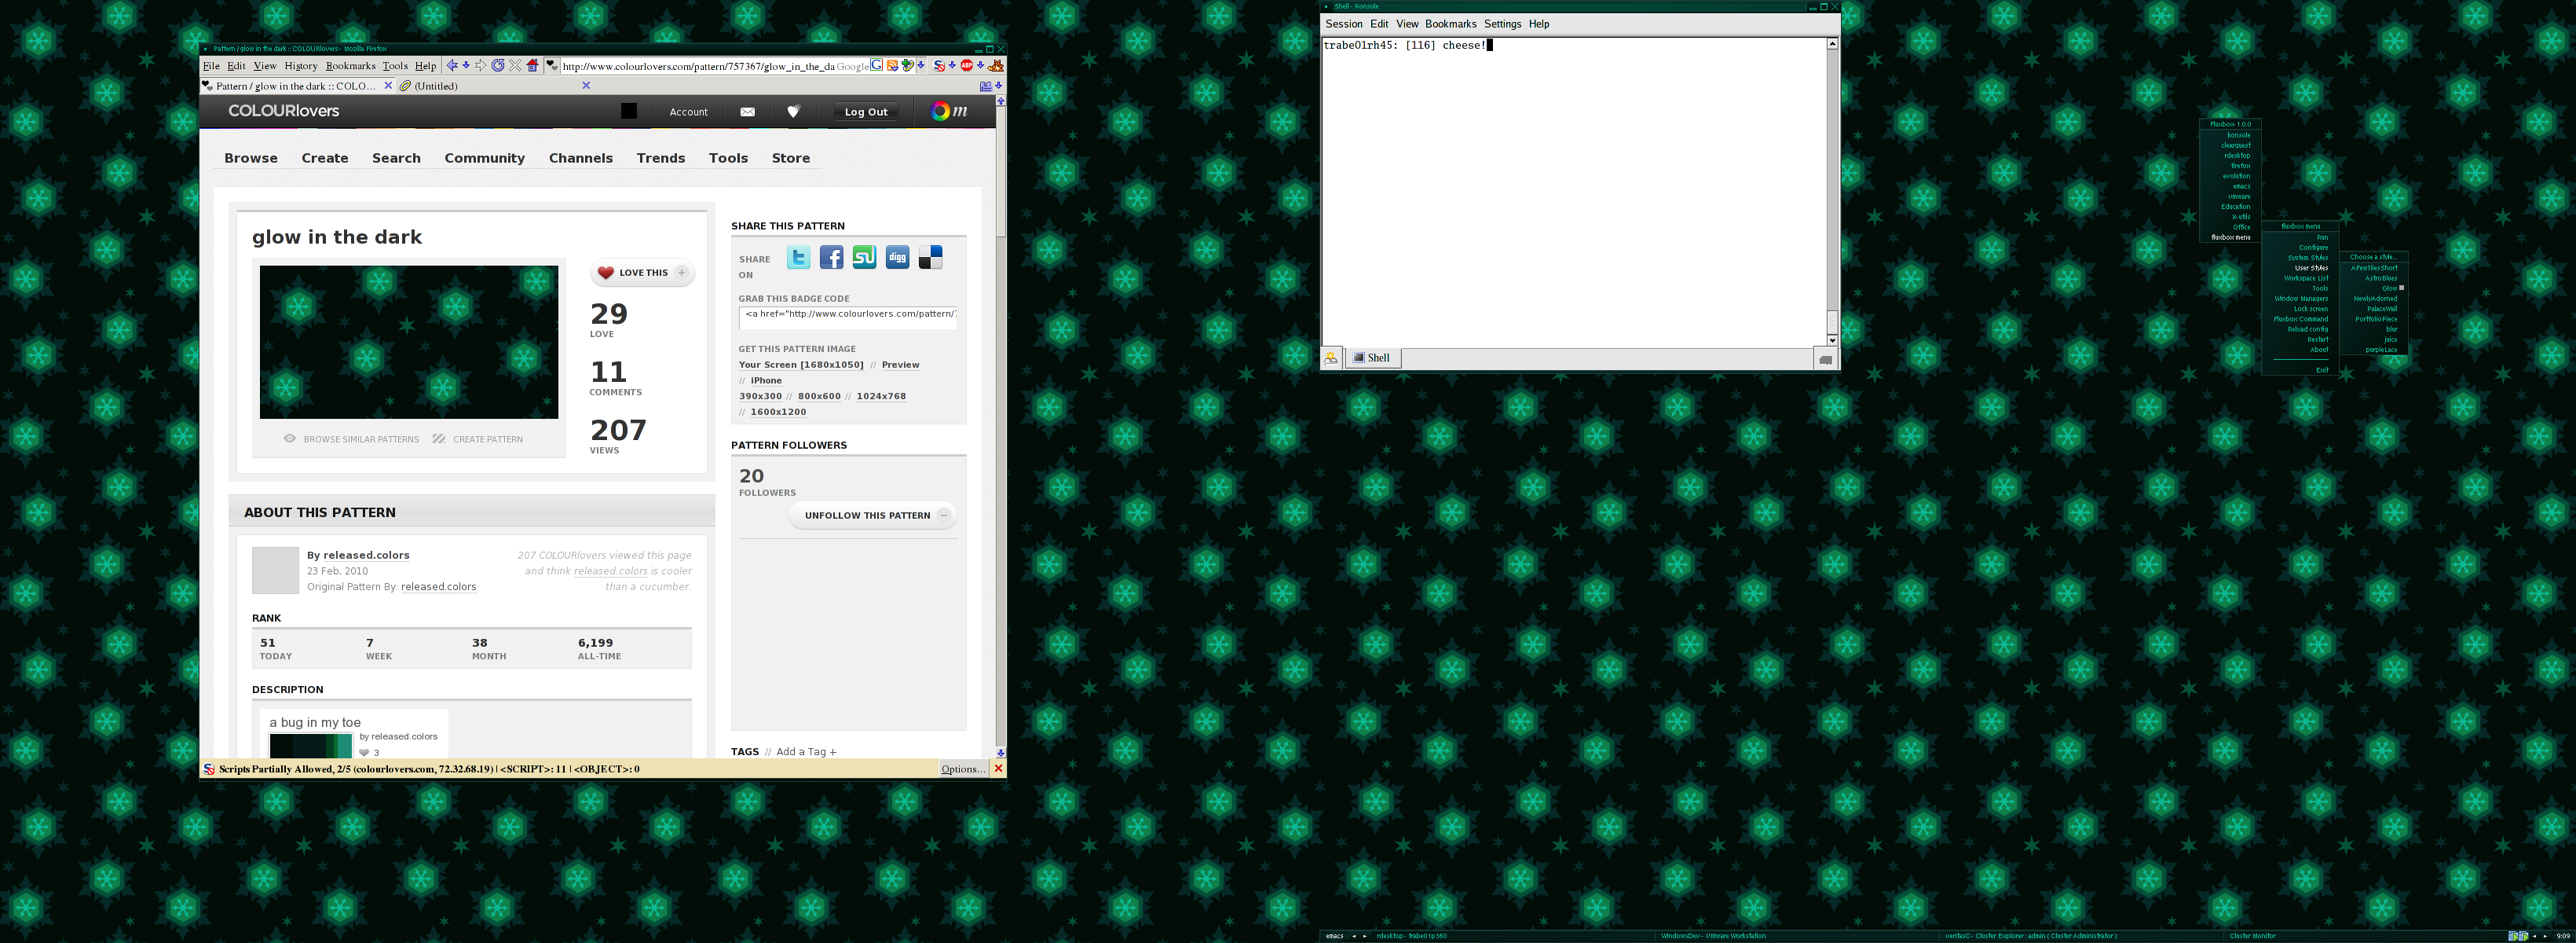Click the Browse navigation link

(x=251, y=158)
